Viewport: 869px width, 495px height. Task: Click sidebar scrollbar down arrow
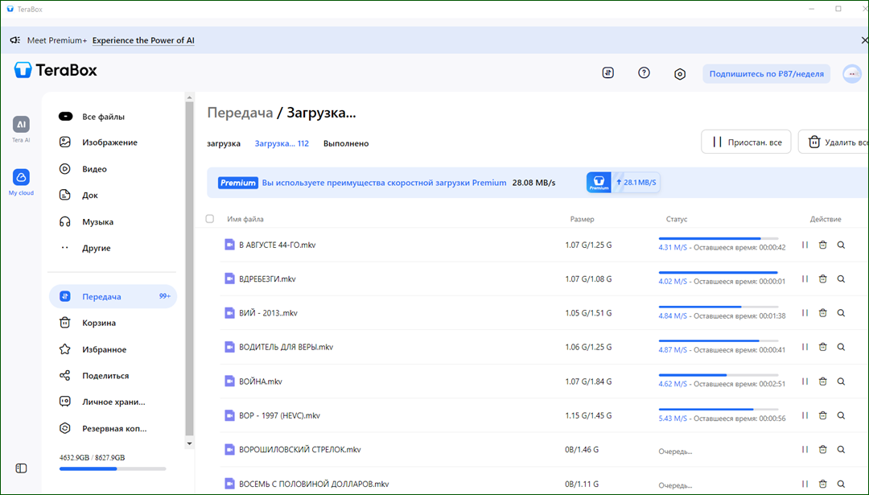[x=190, y=443]
